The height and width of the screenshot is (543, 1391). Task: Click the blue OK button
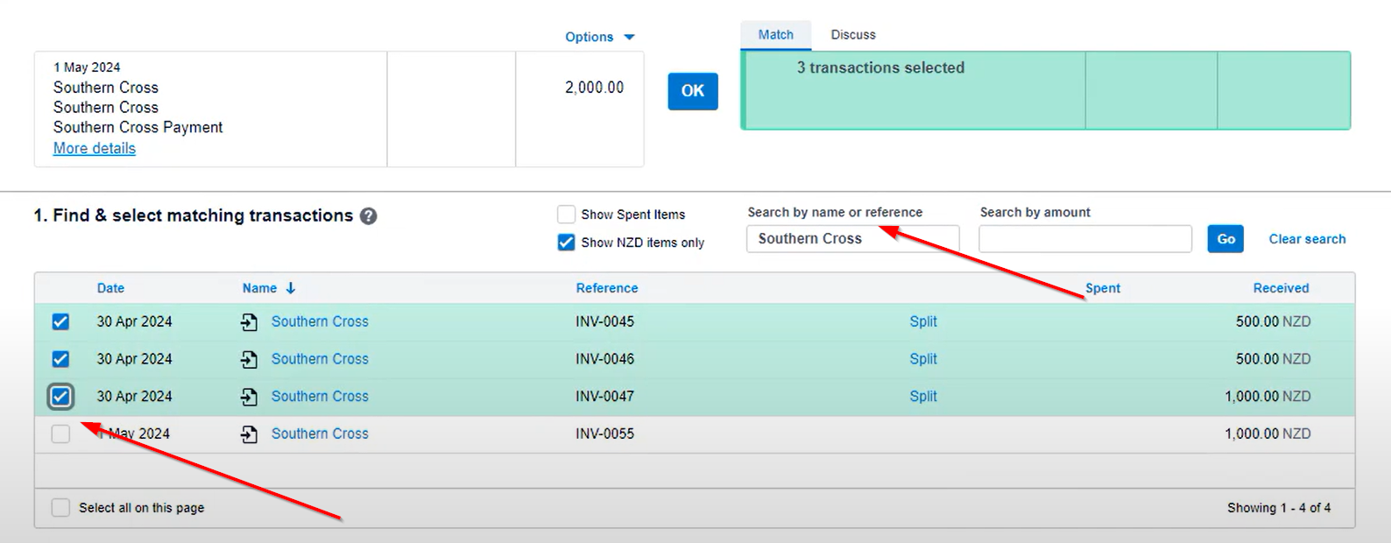pos(693,91)
